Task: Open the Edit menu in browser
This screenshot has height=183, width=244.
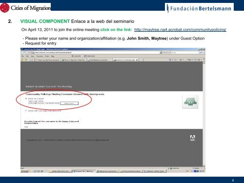Action: (x=27, y=56)
